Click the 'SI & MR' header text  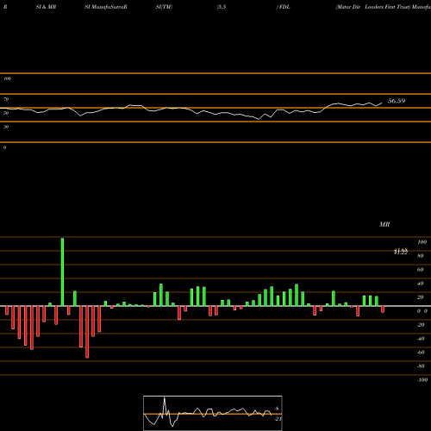[46, 7]
